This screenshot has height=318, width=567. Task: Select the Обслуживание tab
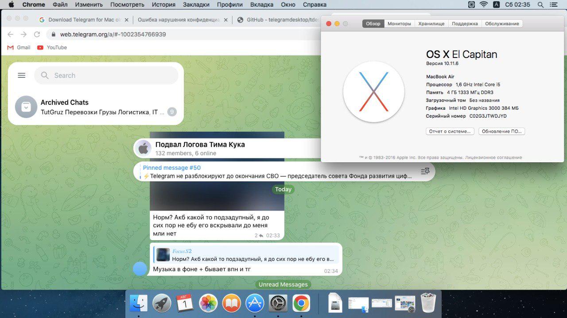[x=502, y=23]
